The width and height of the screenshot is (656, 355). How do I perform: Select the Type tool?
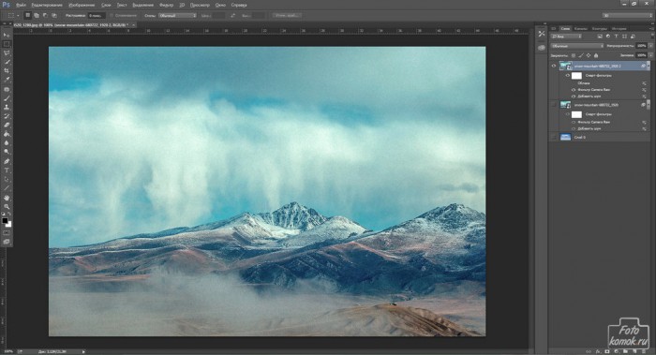[x=7, y=170]
